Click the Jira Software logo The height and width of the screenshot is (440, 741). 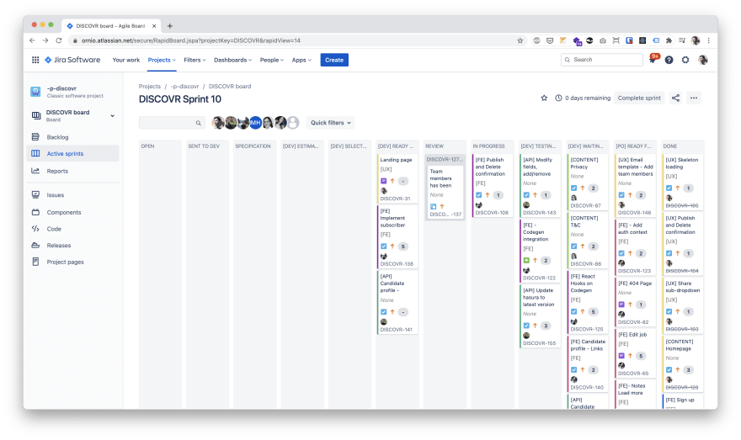point(72,60)
